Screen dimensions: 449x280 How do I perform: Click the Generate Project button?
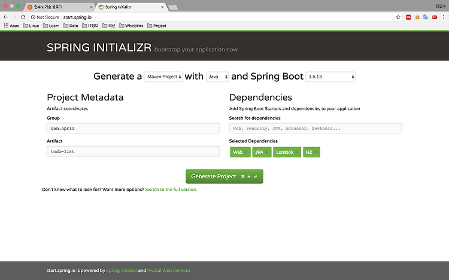tap(224, 176)
